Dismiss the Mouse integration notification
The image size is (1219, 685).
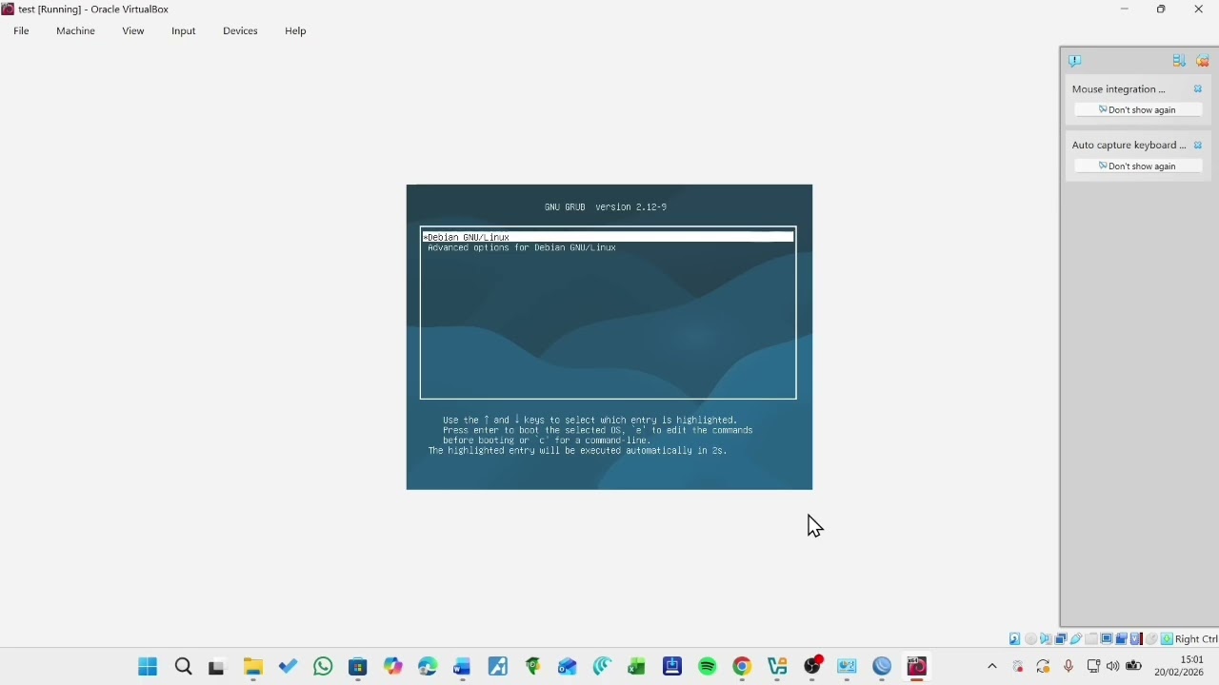coord(1198,89)
